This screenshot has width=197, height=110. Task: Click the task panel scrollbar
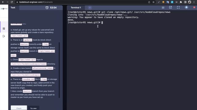(59, 70)
